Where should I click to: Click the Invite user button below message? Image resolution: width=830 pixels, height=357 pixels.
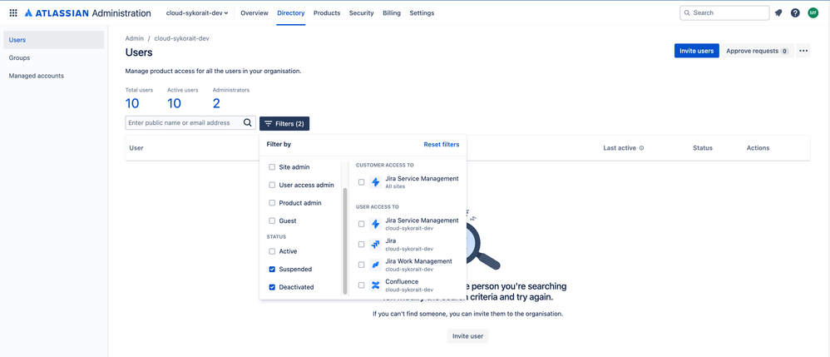(468, 336)
